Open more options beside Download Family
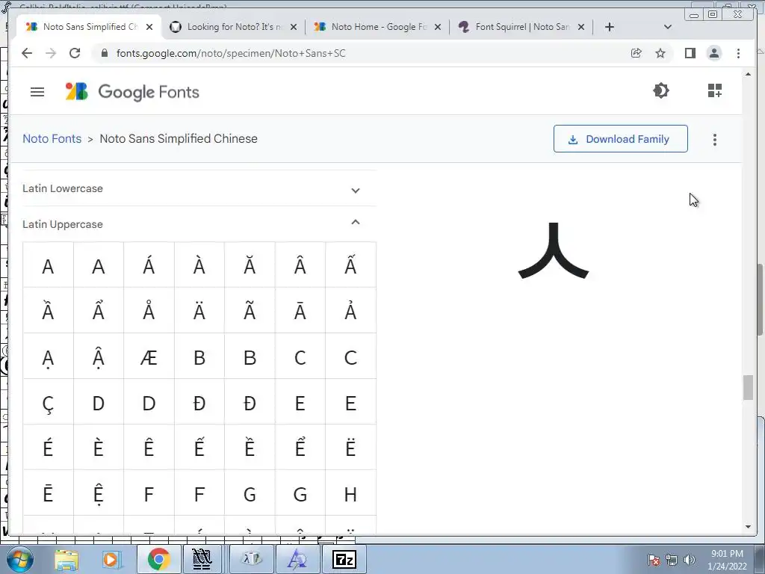Viewport: 765px width, 574px height. click(715, 140)
